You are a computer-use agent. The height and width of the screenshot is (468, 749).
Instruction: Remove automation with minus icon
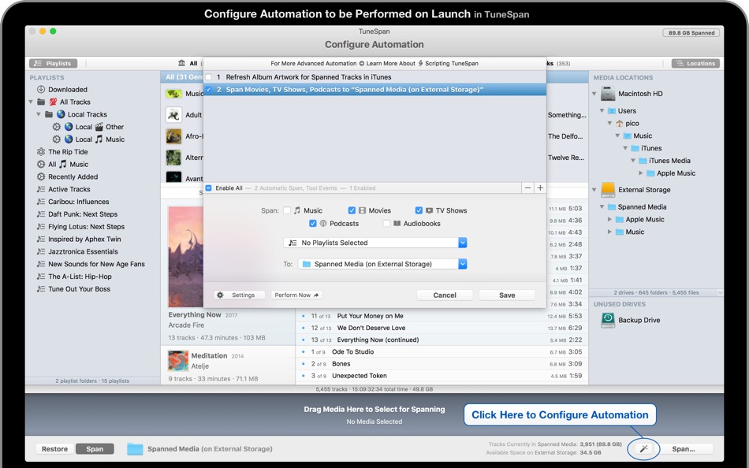(x=527, y=188)
